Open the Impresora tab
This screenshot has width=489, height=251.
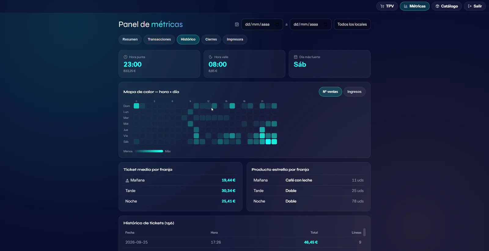tap(235, 39)
